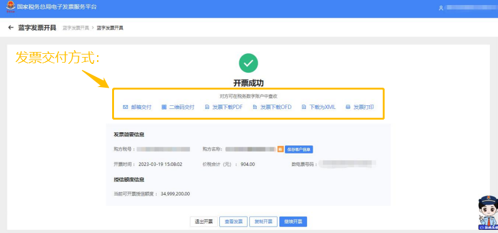
Task: Click the XML download file icon
Action: tap(304, 107)
